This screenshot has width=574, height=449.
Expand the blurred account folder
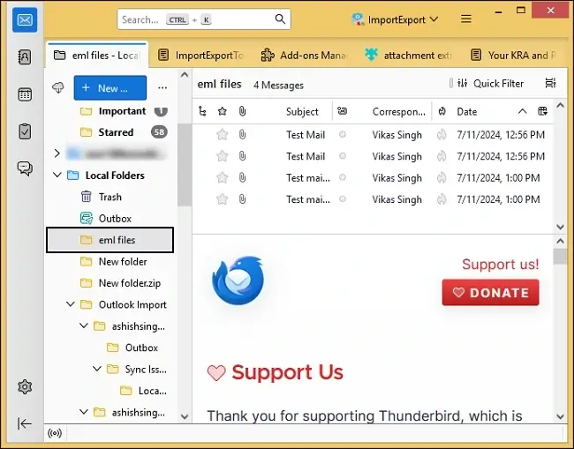[x=57, y=153]
